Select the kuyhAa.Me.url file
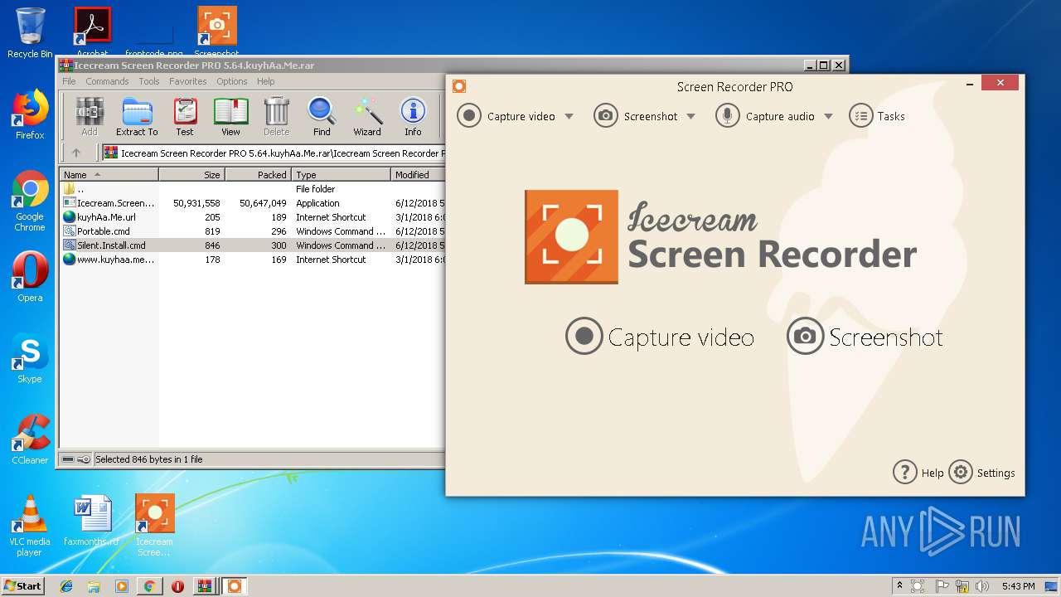Screen dimensions: 1061x597 coord(253,217)
